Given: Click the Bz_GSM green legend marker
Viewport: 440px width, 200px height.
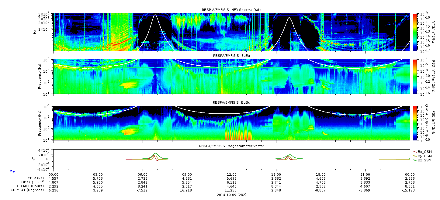Looking at the screenshot, I should coord(415,160).
